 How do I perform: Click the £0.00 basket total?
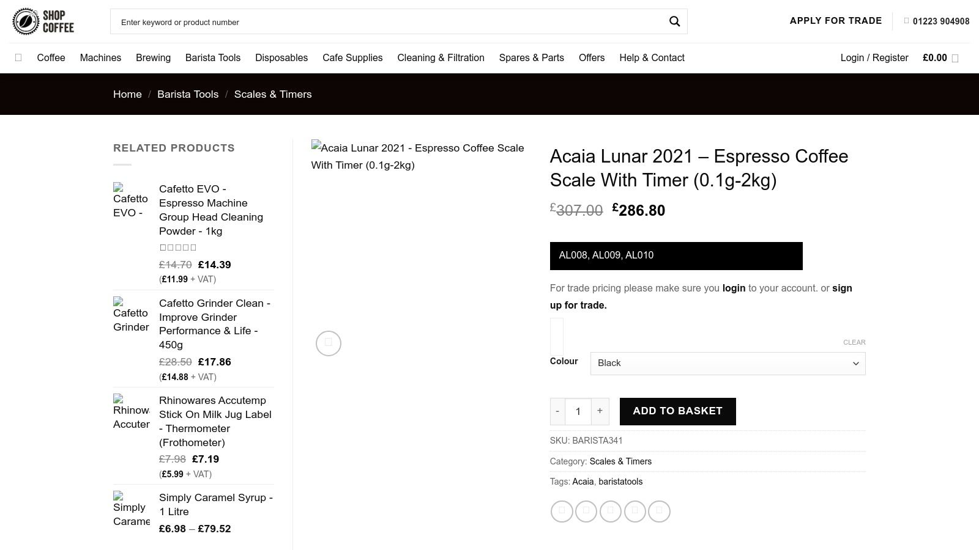coord(934,57)
